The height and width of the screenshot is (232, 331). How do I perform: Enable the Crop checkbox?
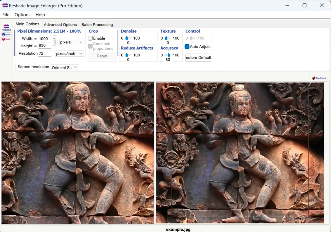90,38
